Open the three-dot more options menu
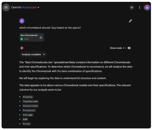Viewport: 152px width, 130px height. point(139,8)
